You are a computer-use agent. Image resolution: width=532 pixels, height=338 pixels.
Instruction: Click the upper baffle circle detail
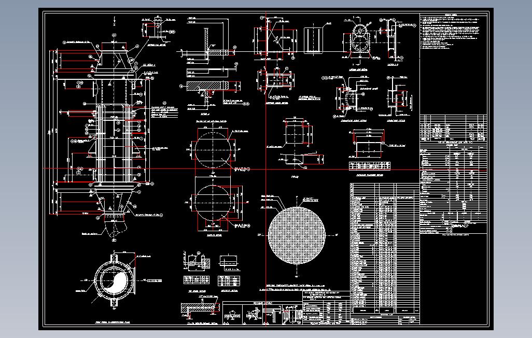click(213, 150)
